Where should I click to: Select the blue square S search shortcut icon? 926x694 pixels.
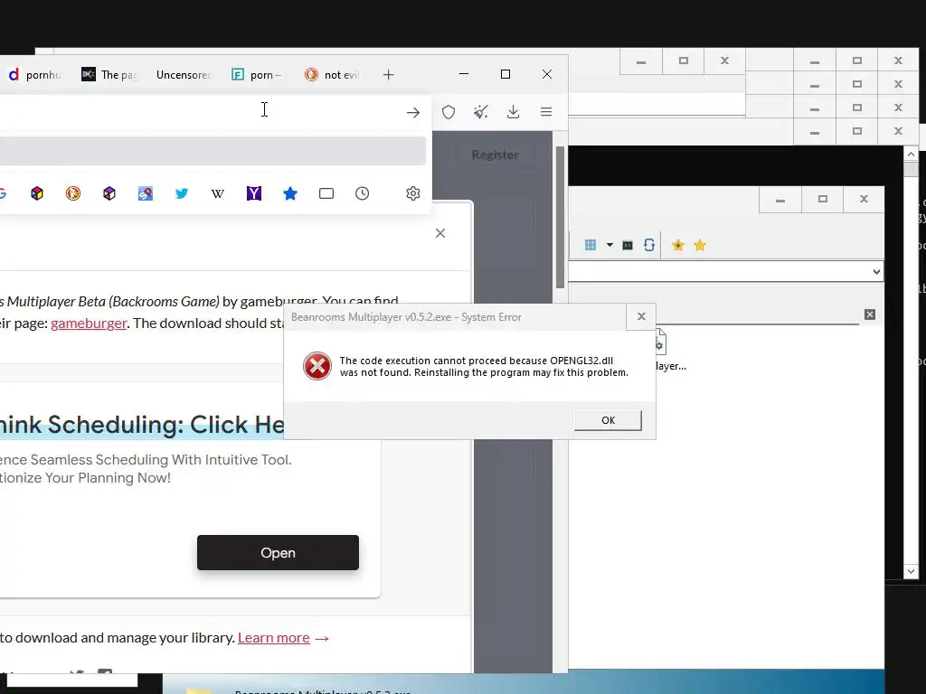point(146,193)
